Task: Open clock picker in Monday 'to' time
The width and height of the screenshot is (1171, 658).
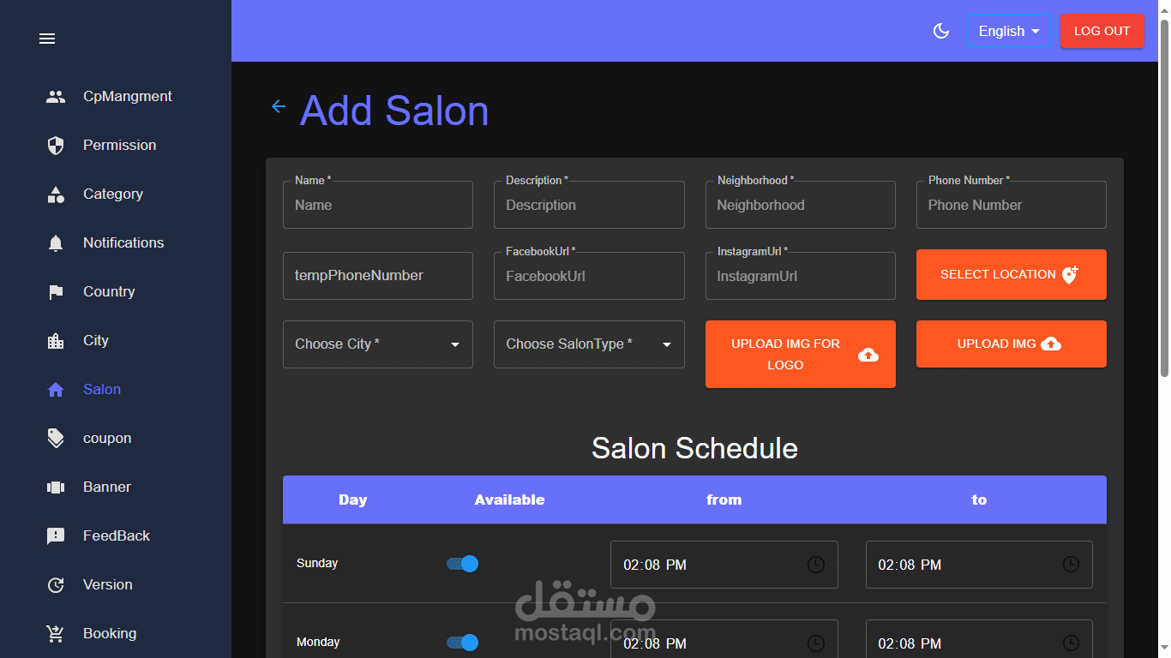Action: (x=1071, y=643)
